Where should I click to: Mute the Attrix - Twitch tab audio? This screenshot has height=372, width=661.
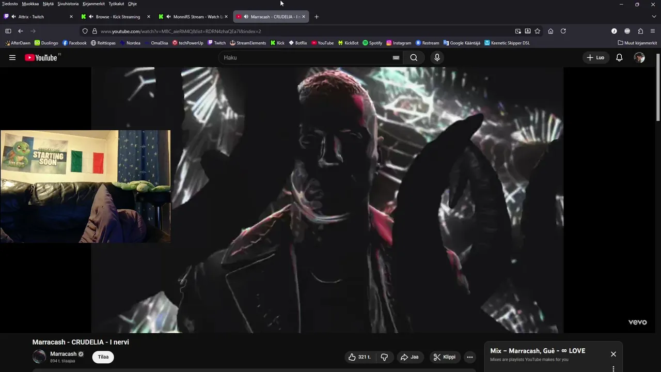13,17
